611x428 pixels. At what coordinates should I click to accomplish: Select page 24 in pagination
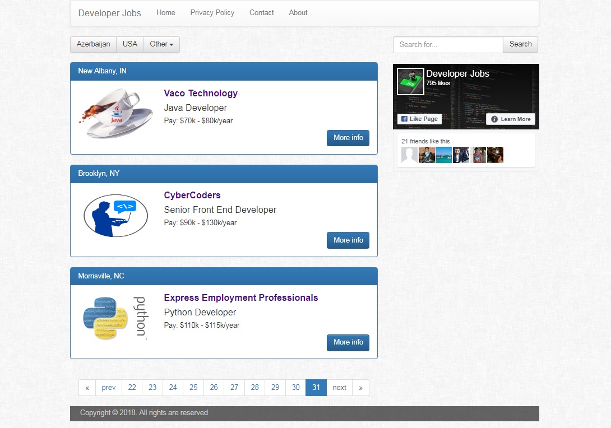point(173,388)
